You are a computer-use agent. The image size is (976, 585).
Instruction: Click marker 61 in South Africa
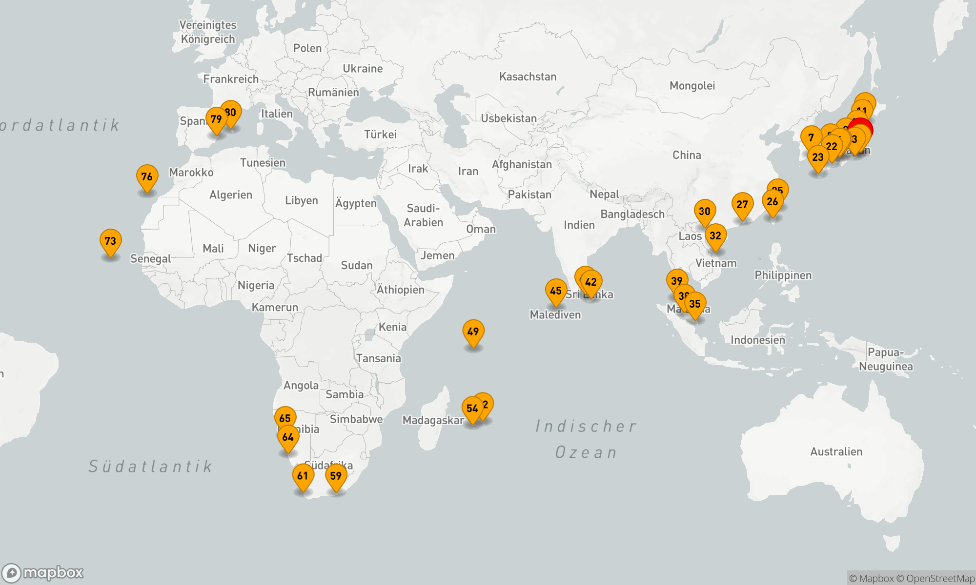coord(303,476)
